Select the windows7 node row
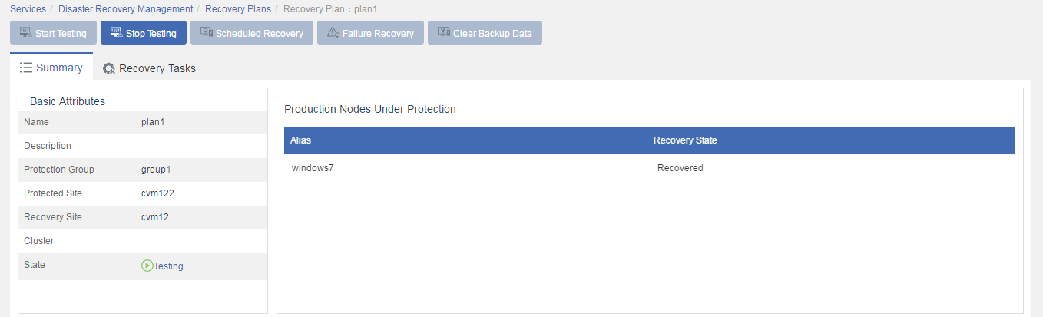 (650, 168)
